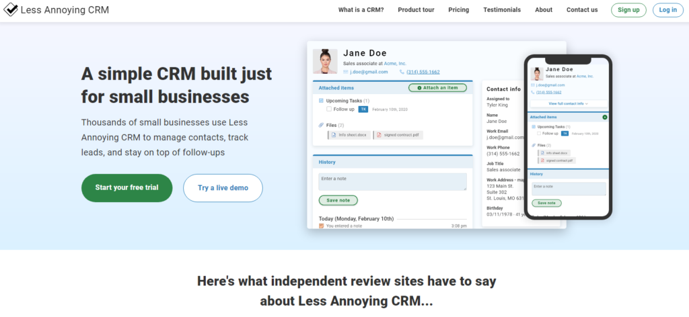Image resolution: width=689 pixels, height=317 pixels.
Task: Click the Sign up button
Action: click(x=628, y=10)
